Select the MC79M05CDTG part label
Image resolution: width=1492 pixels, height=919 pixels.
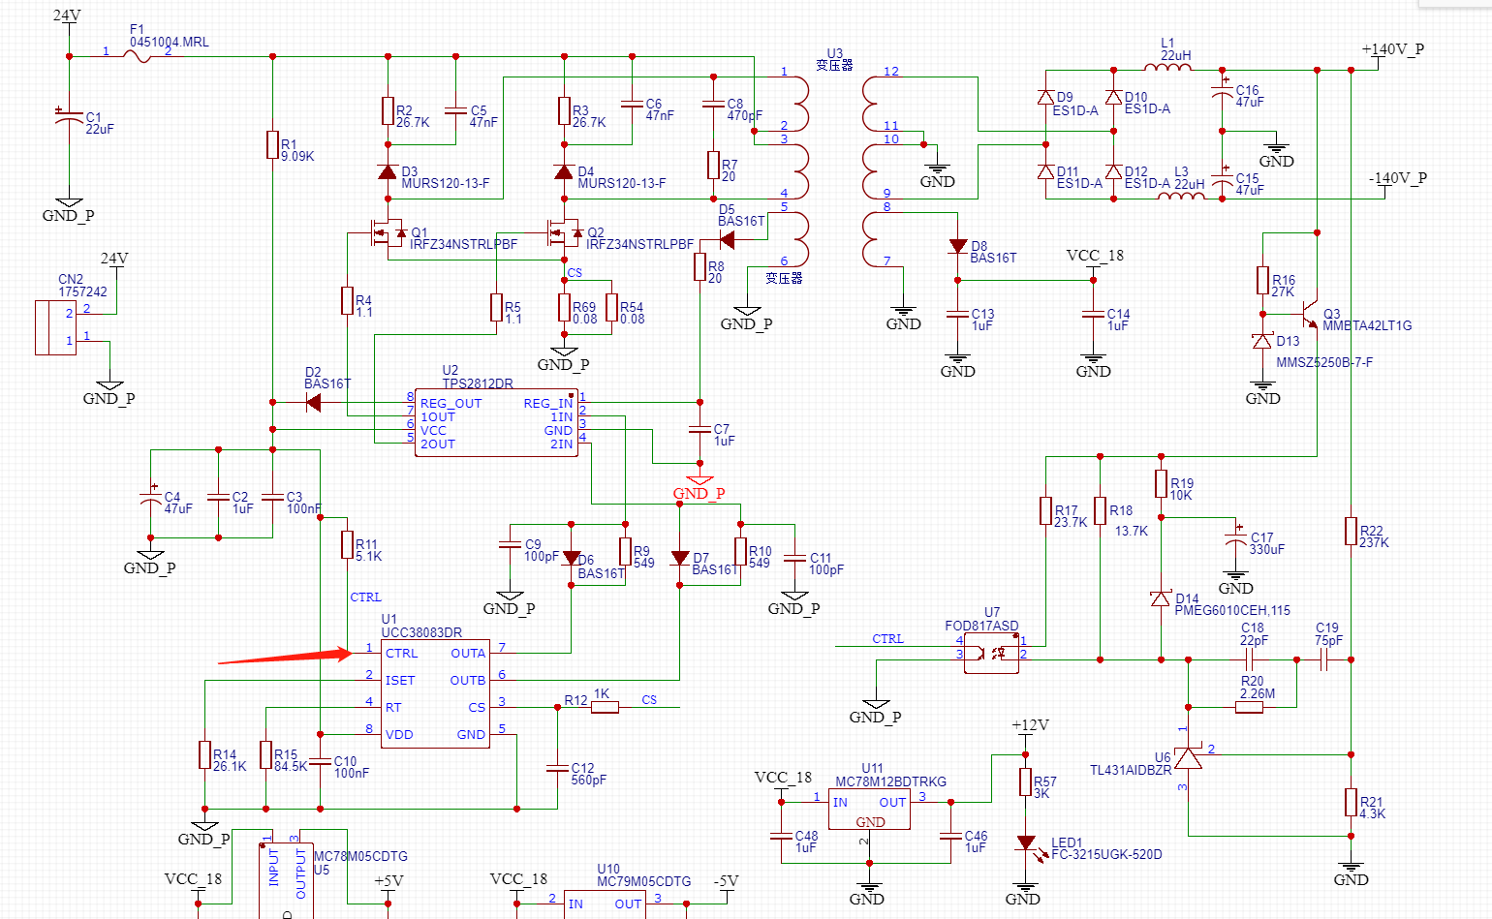point(644,881)
